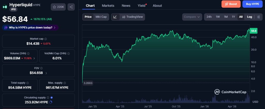This screenshot has width=265, height=109.
Task: Click the Jan '25 axis label
Action: coord(92,107)
